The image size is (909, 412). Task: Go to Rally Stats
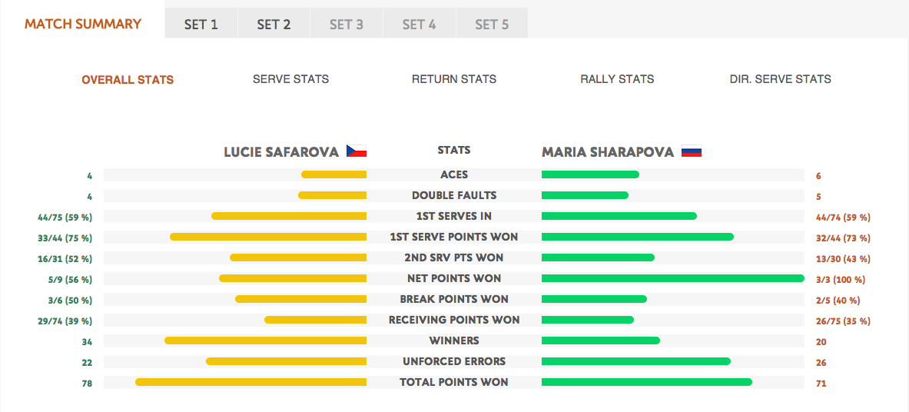point(617,79)
